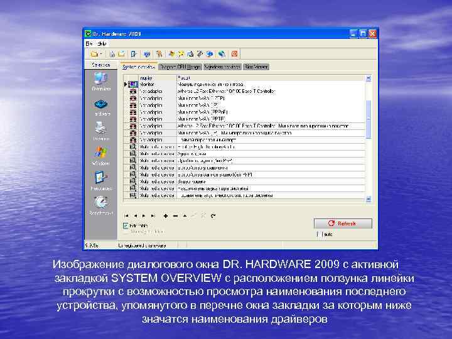
Task: Click scrollbar down arrow of device list
Action: [x=369, y=198]
